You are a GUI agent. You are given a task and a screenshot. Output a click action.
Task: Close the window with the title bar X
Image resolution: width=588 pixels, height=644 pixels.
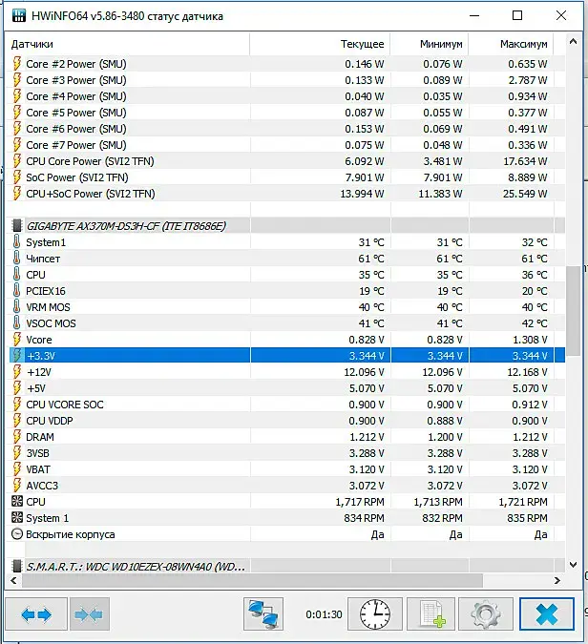pos(561,15)
